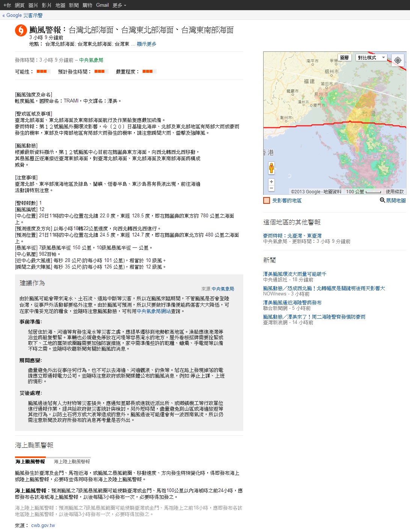The height and width of the screenshot is (530, 410).
Task: Click the typhoon alert icon beside the title
Action: point(21,30)
